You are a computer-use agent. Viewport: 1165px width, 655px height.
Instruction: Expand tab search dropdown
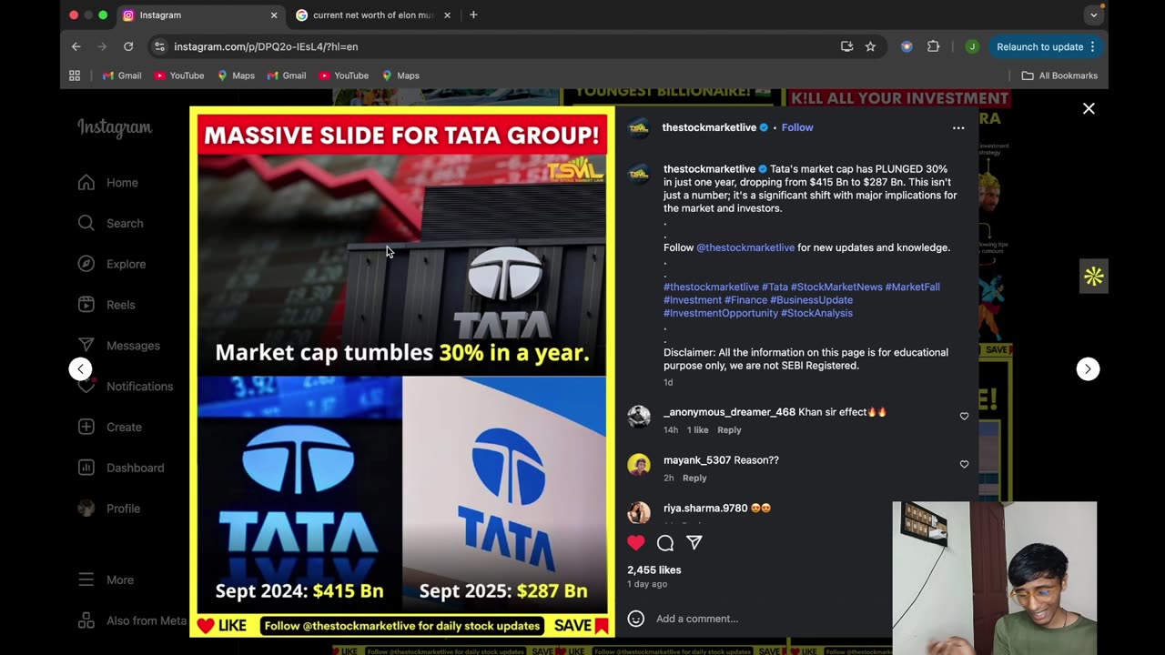[x=1093, y=15]
